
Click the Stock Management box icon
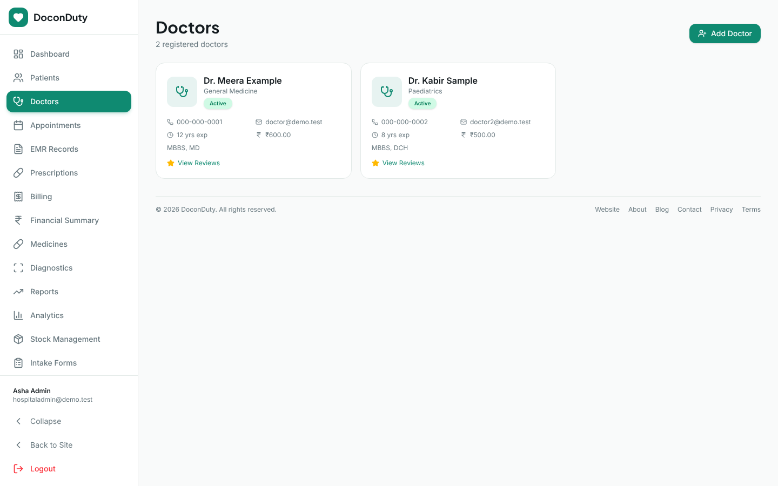click(x=18, y=339)
